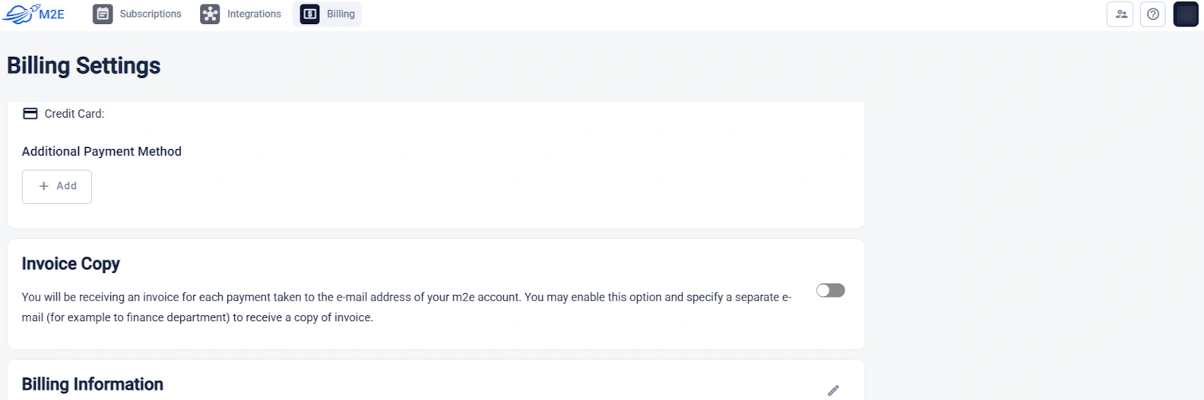This screenshot has height=400, width=1204.
Task: Open the user accounts icon button
Action: pos(1120,14)
